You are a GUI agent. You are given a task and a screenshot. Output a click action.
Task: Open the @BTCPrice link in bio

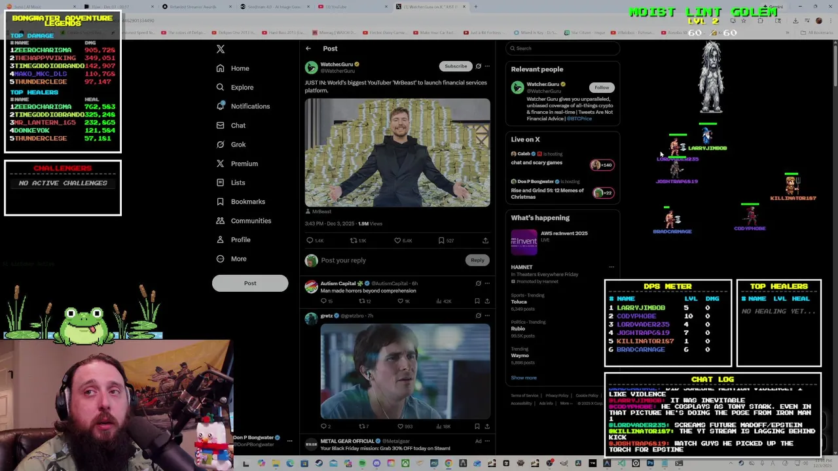[x=579, y=118]
